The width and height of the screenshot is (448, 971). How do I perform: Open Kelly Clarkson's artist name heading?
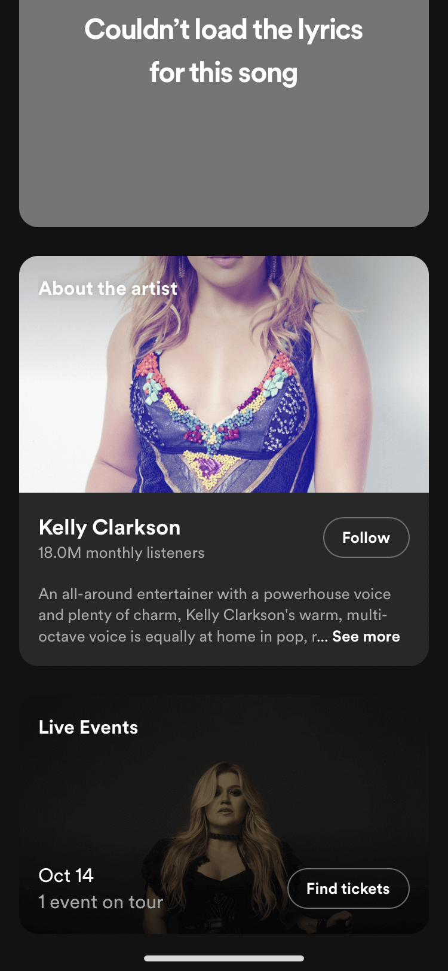point(109,527)
